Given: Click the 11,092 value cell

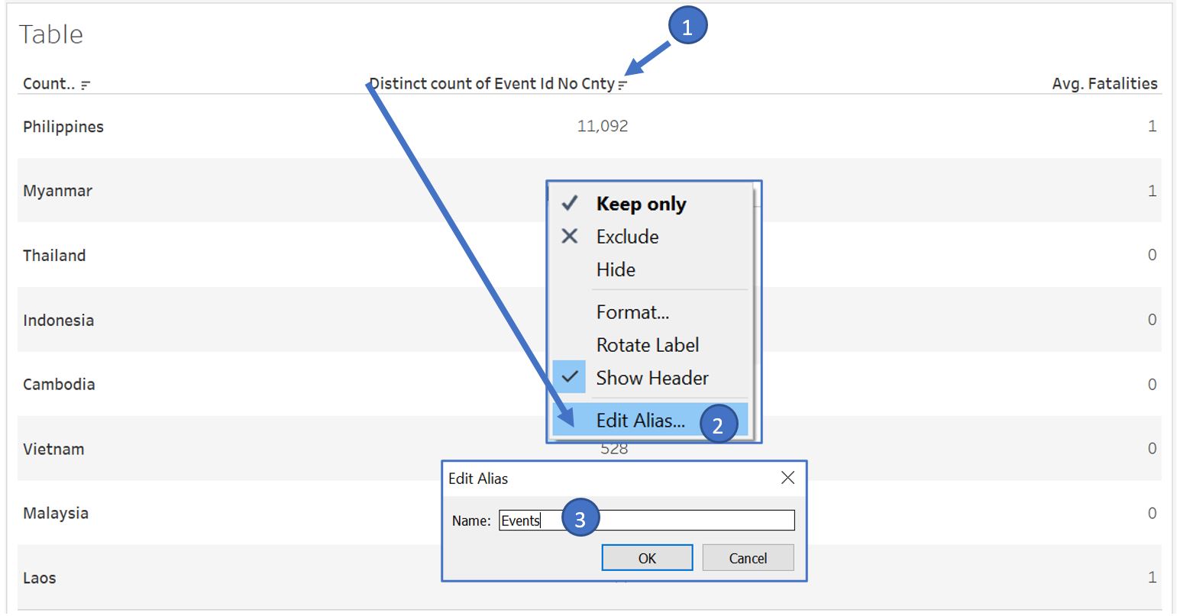Looking at the screenshot, I should coord(603,126).
